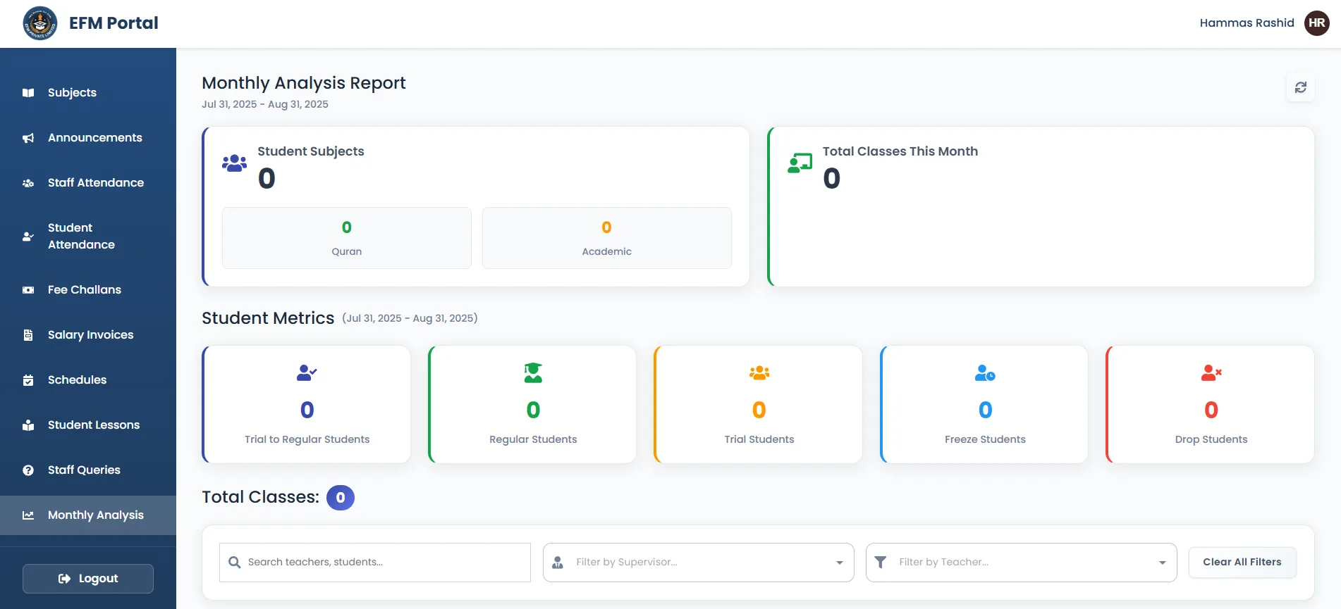Click the Student Subjects group icon
The image size is (1341, 609).
[234, 163]
